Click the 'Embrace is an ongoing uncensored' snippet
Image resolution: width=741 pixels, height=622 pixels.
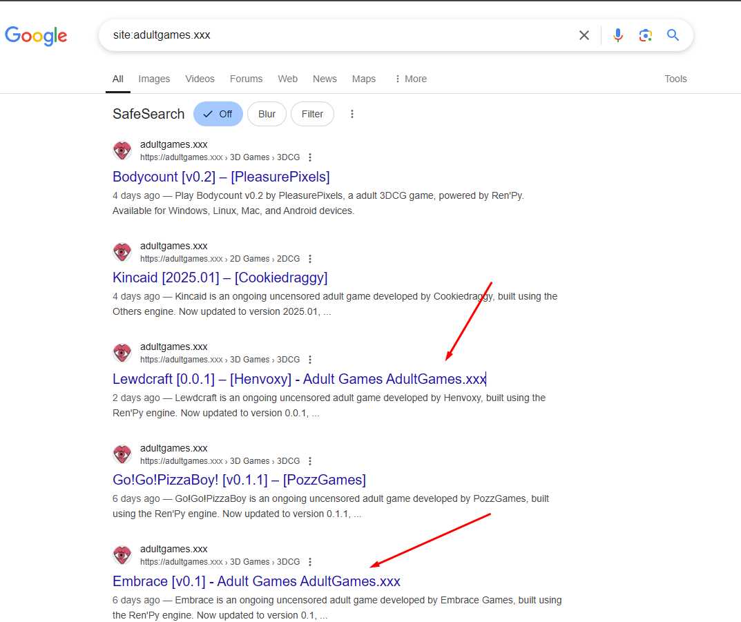[x=338, y=608]
